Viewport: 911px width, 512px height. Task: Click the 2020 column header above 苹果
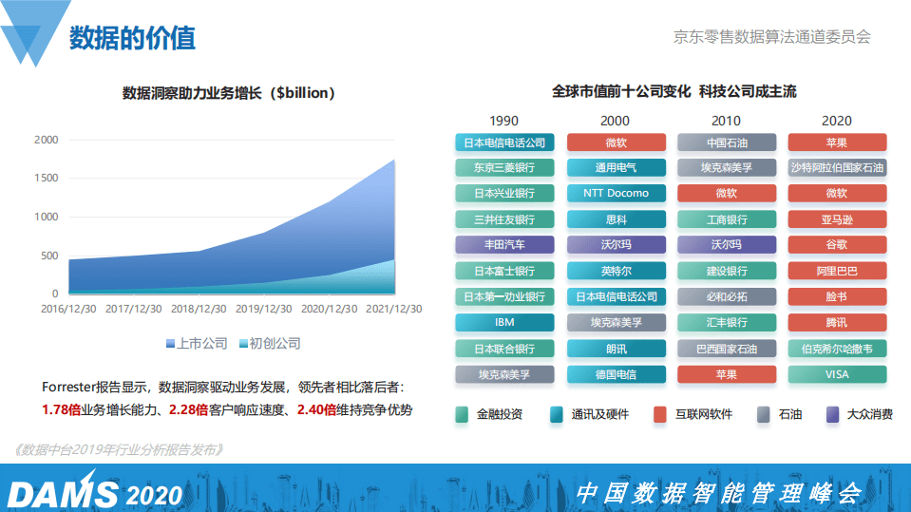(x=837, y=121)
